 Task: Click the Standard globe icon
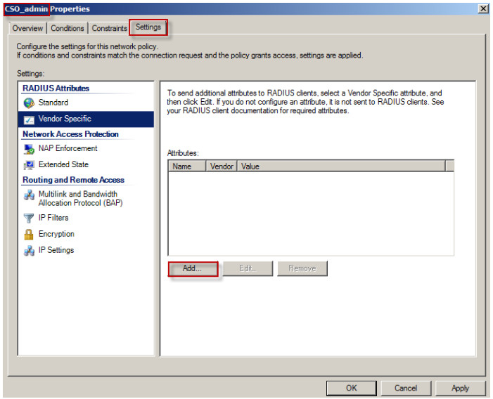click(29, 103)
